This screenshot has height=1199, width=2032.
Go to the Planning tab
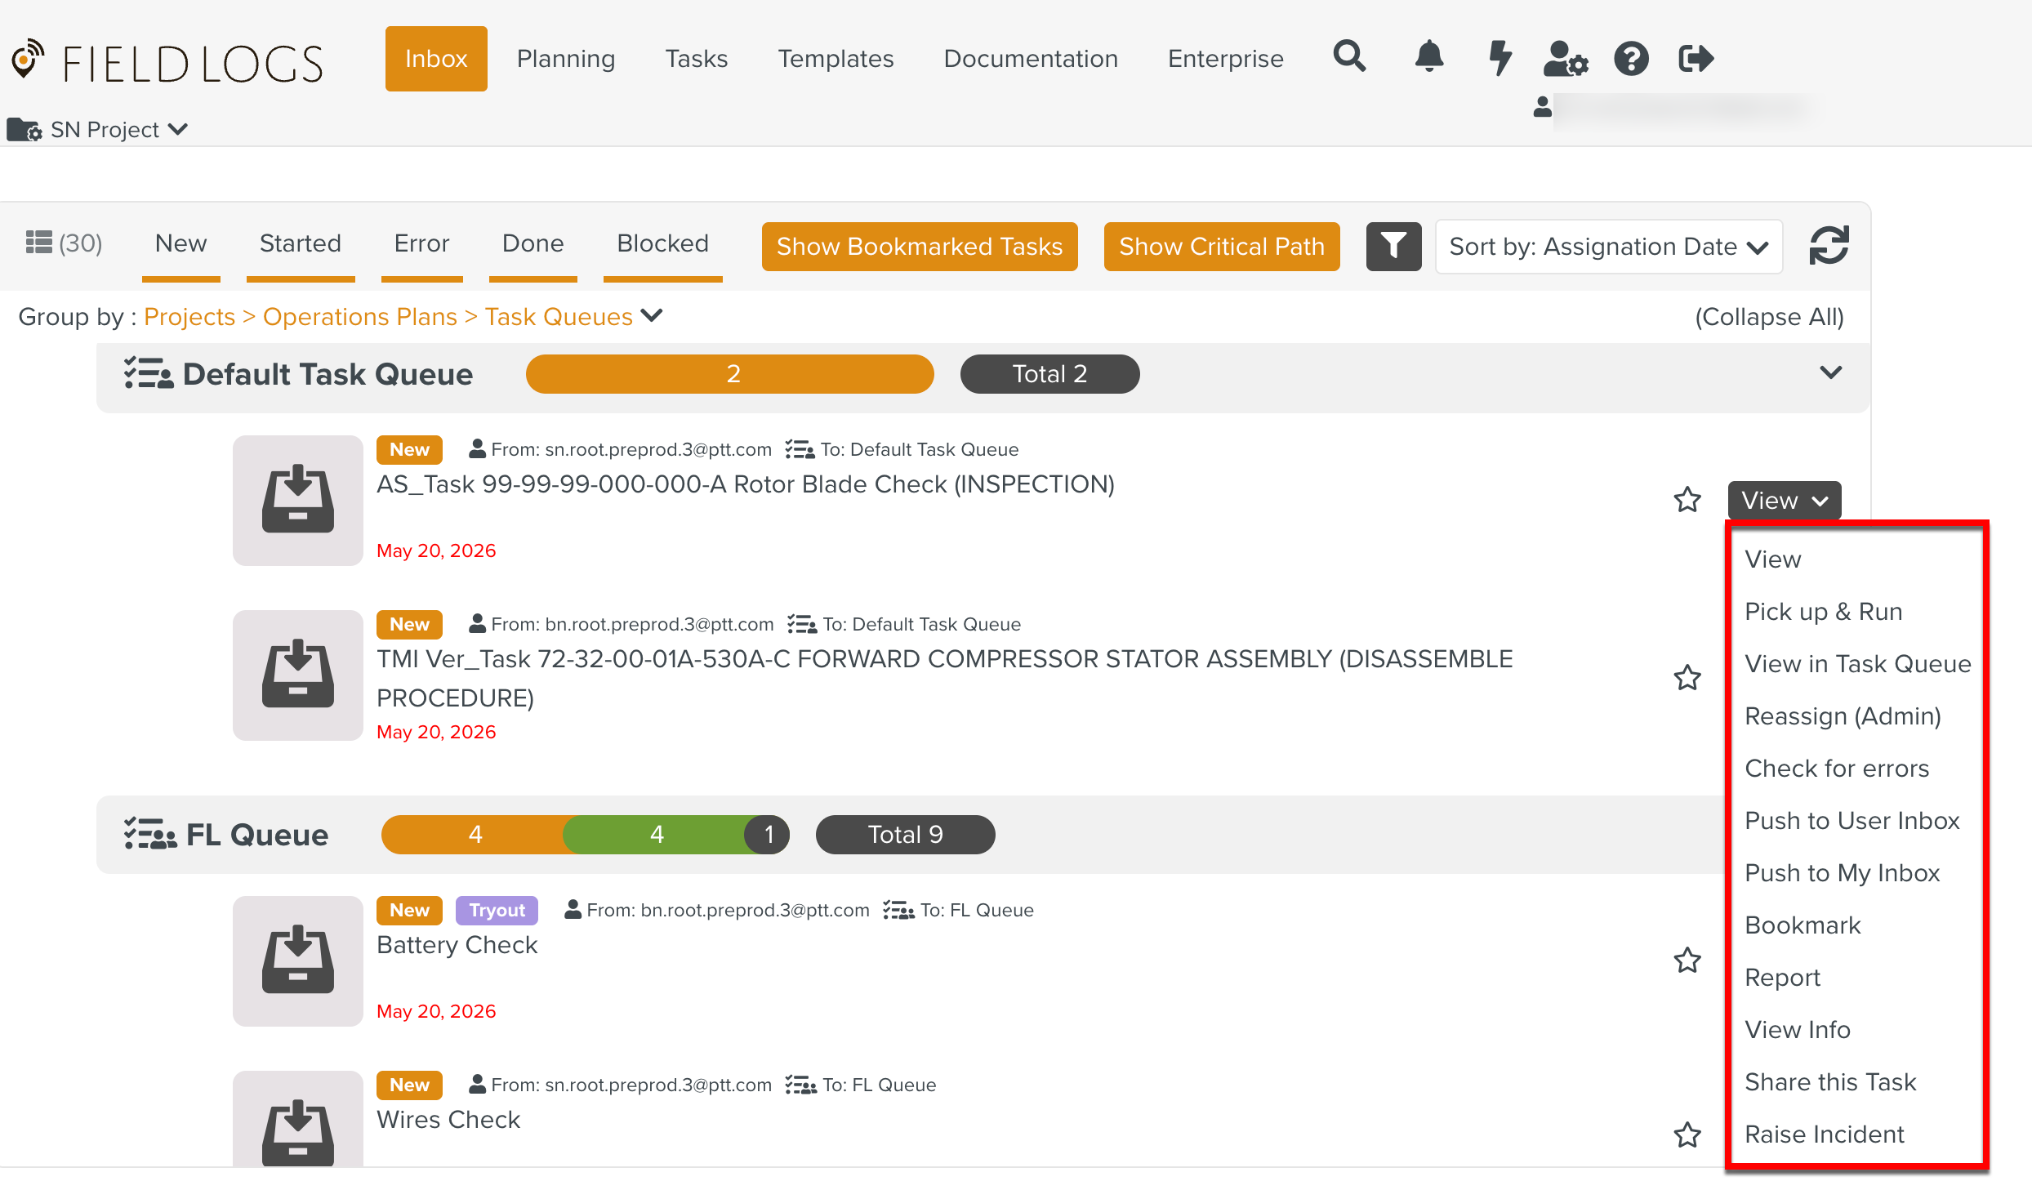coord(566,59)
